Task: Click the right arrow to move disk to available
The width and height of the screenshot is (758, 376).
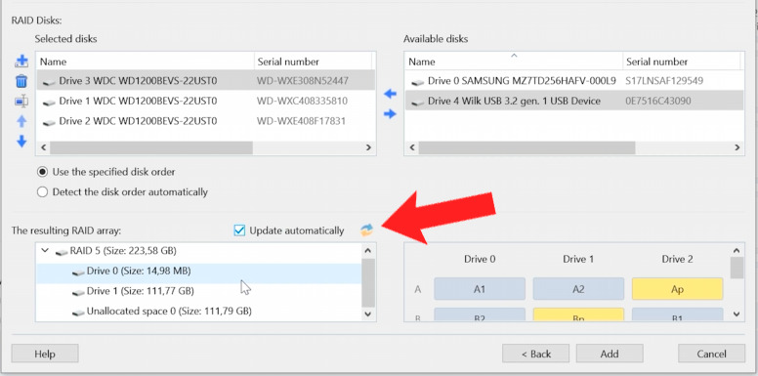Action: coord(390,114)
